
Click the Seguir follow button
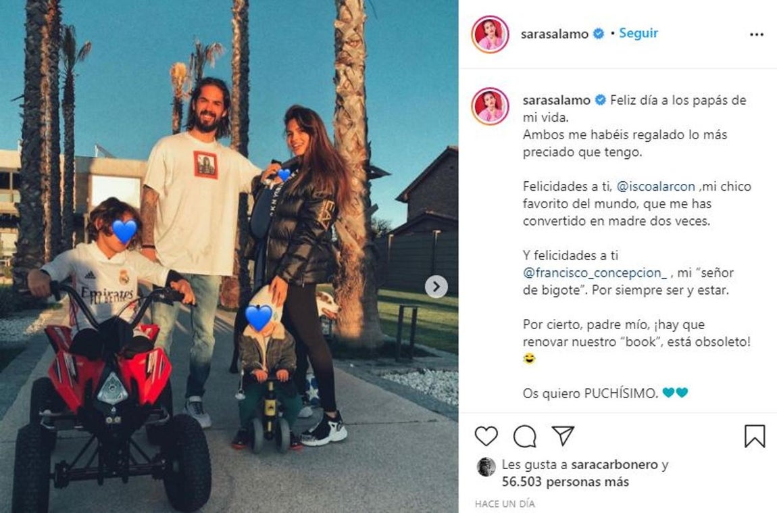coord(638,33)
